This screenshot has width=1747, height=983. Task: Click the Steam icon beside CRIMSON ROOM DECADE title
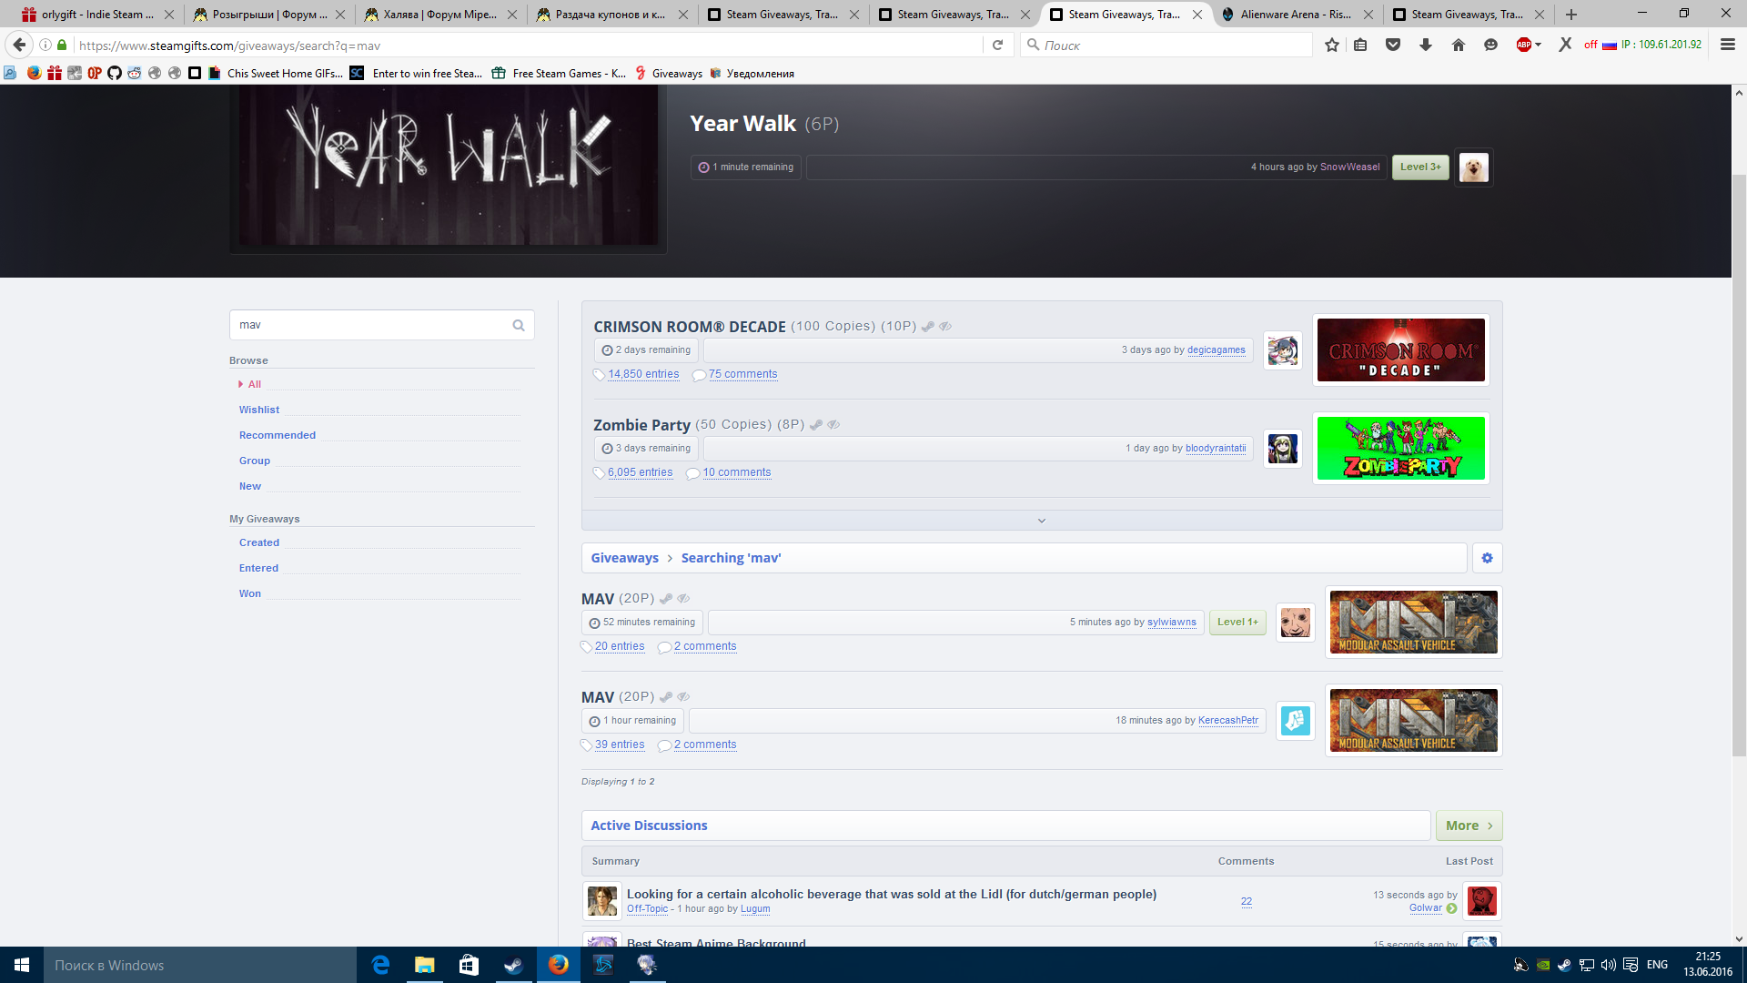pyautogui.click(x=928, y=326)
